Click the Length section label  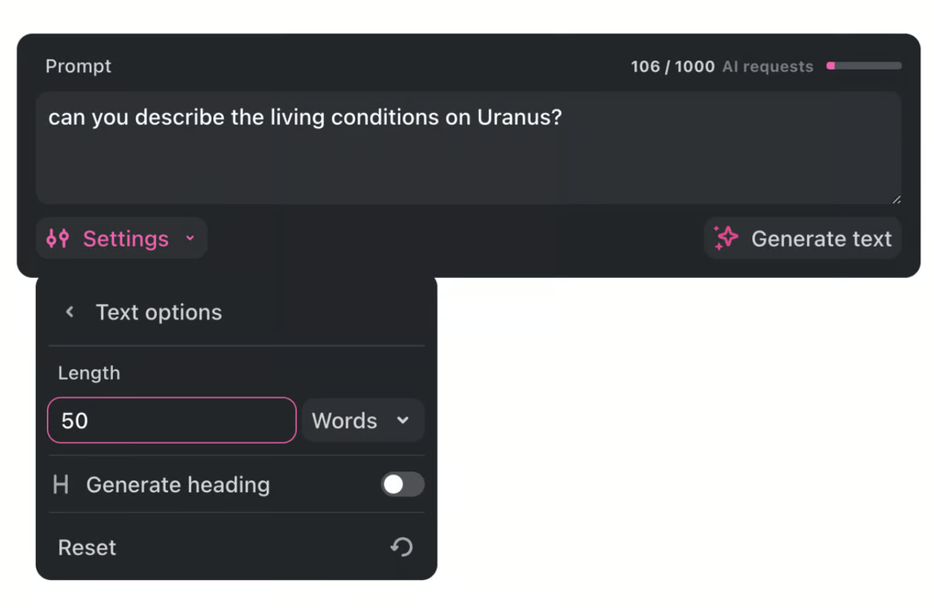89,373
